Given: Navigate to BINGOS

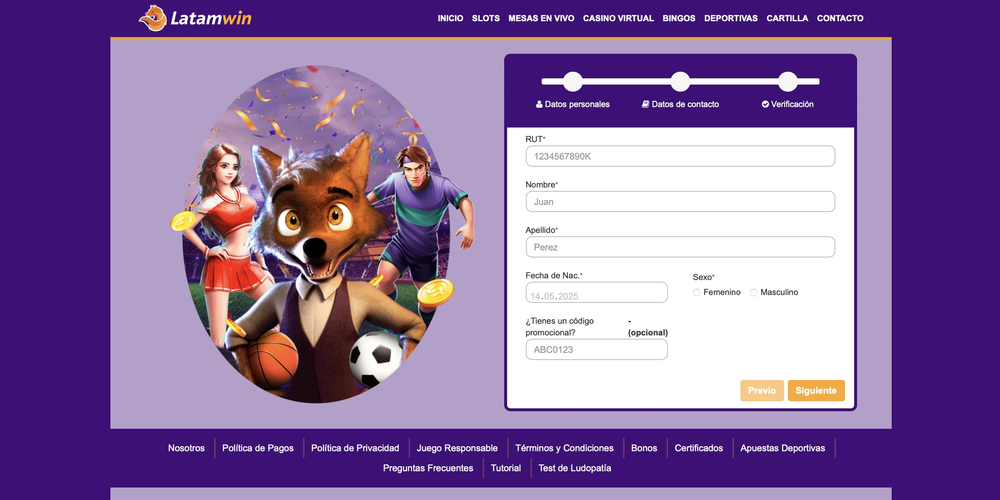Looking at the screenshot, I should click(x=679, y=18).
